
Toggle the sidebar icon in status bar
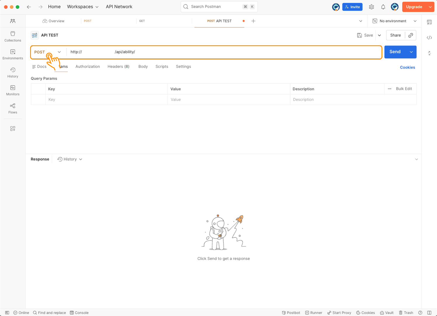tap(7, 312)
